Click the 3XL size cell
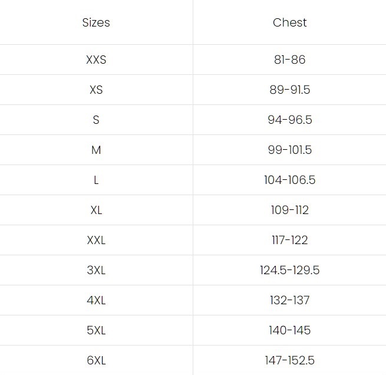Viewport: 386px width, 375px height. 96,270
